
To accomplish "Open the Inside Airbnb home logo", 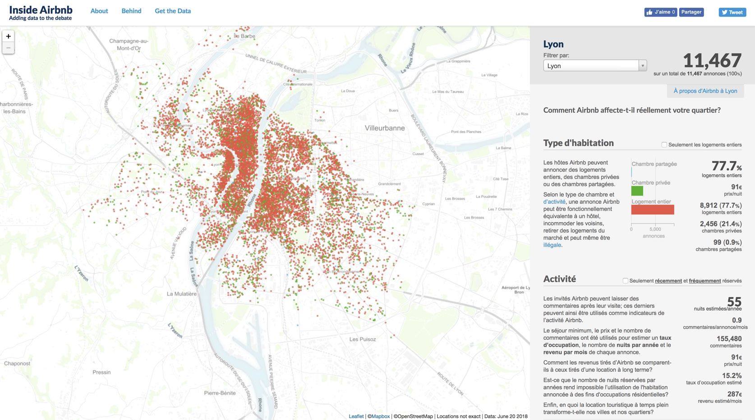I will pyautogui.click(x=41, y=13).
